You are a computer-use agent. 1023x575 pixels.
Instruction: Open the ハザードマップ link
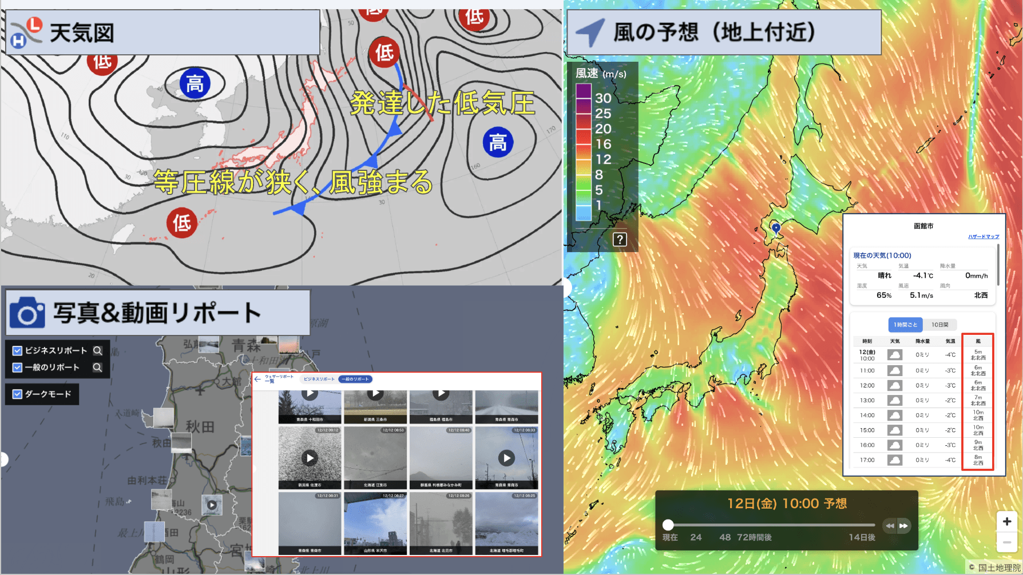(x=983, y=237)
